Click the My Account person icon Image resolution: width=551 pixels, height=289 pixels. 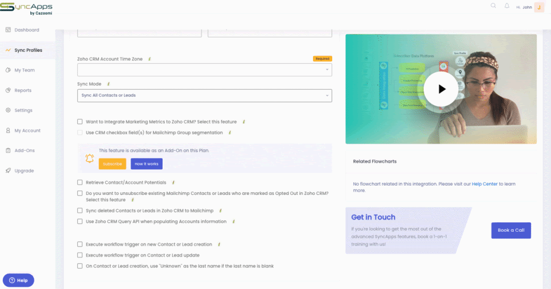click(8, 130)
